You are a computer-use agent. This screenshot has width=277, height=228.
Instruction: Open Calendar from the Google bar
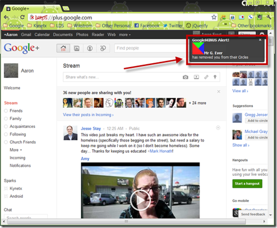tap(42, 35)
